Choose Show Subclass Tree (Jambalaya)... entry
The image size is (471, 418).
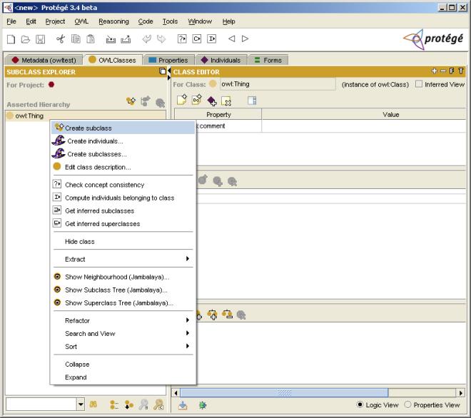[x=123, y=290]
